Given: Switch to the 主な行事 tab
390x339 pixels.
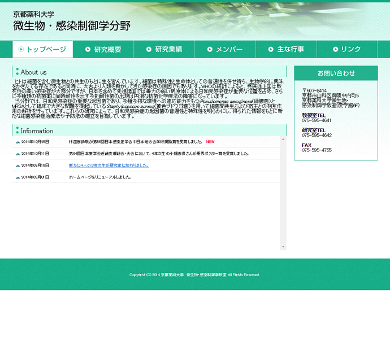Looking at the screenshot, I should (286, 49).
